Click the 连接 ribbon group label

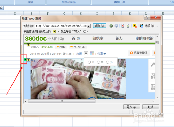coord(30,2)
